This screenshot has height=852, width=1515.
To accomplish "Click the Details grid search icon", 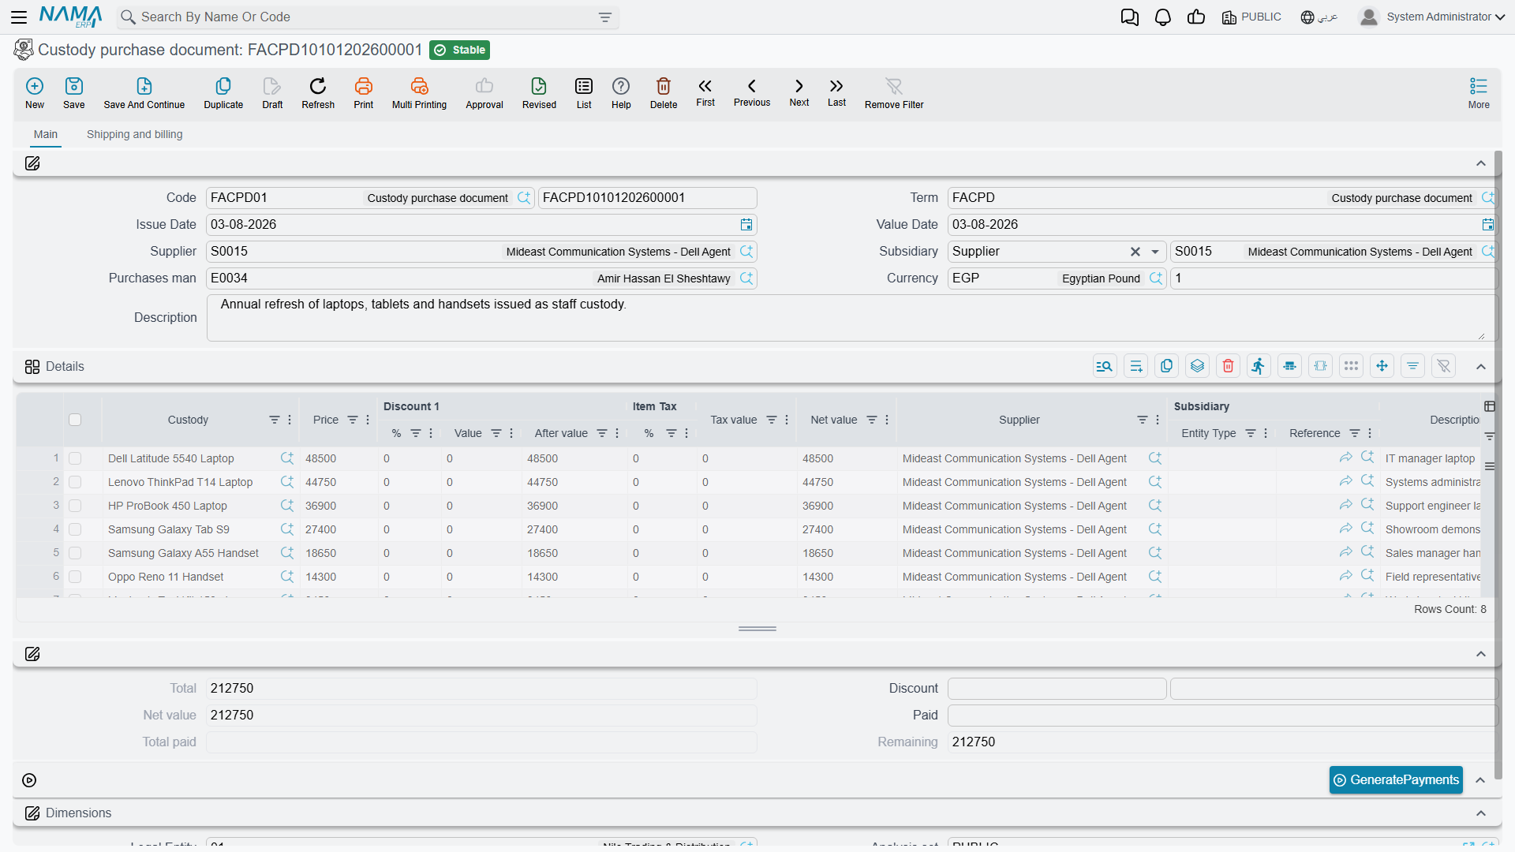I will (1105, 366).
